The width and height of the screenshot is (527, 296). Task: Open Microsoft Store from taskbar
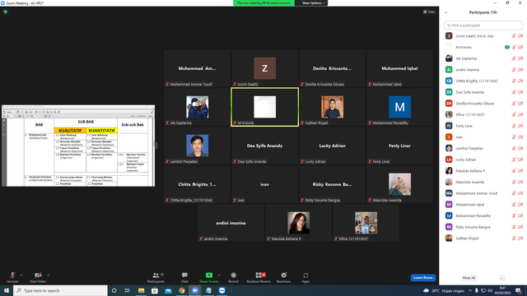point(155,290)
